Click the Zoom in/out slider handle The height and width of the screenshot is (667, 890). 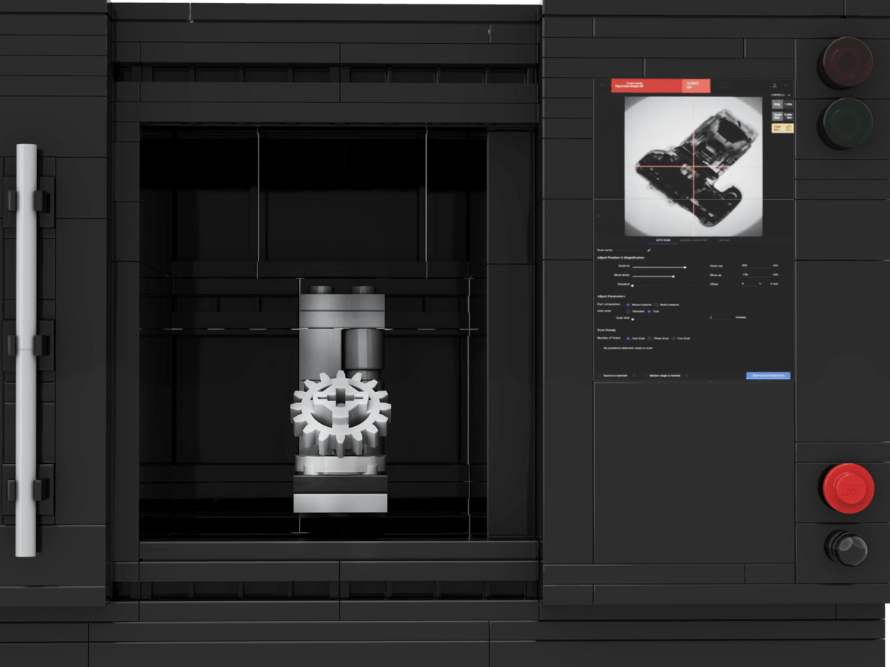[685, 268]
